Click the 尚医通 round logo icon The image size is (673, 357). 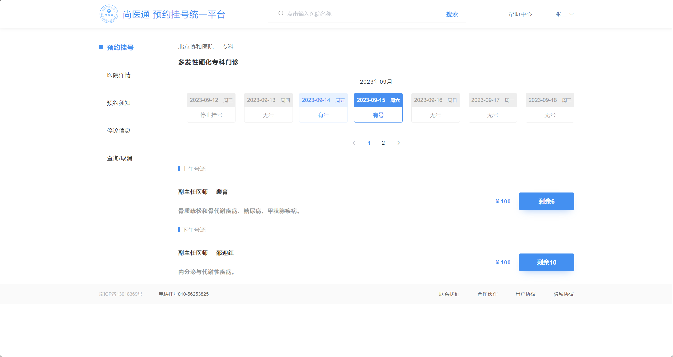tap(109, 14)
